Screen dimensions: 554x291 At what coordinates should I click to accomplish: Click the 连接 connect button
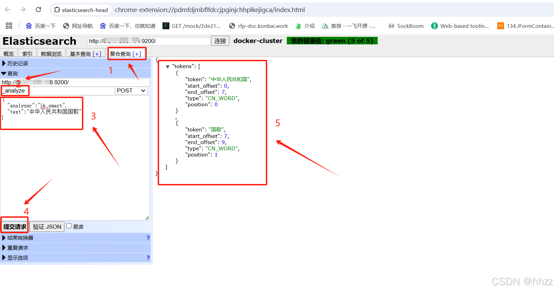[220, 41]
